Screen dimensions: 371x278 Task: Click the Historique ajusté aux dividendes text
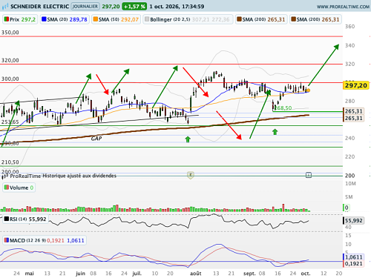point(79,176)
